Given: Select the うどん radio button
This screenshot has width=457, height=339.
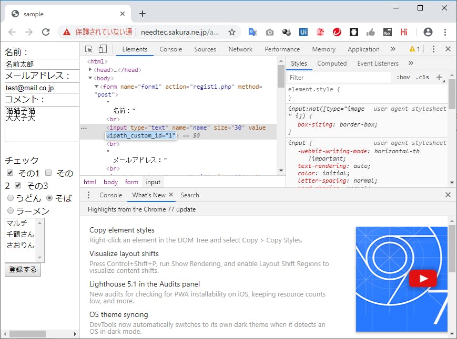Looking at the screenshot, I should click(x=11, y=198).
